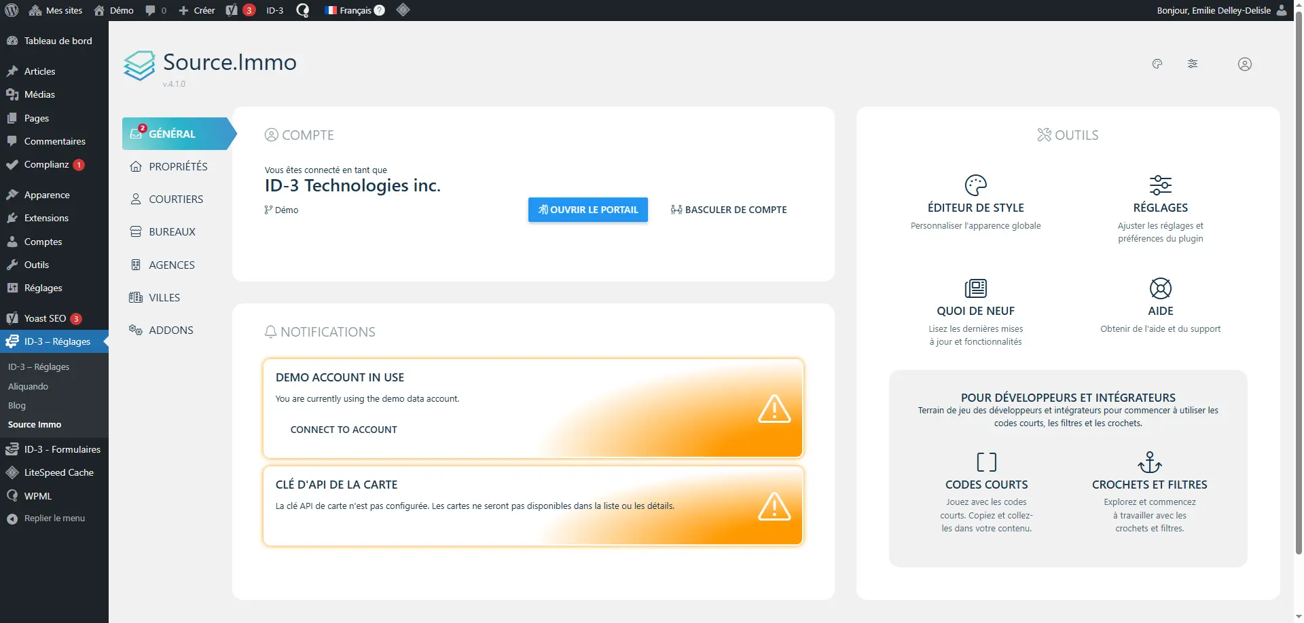
Task: Click the Ouvrir le portail button
Action: pos(588,210)
